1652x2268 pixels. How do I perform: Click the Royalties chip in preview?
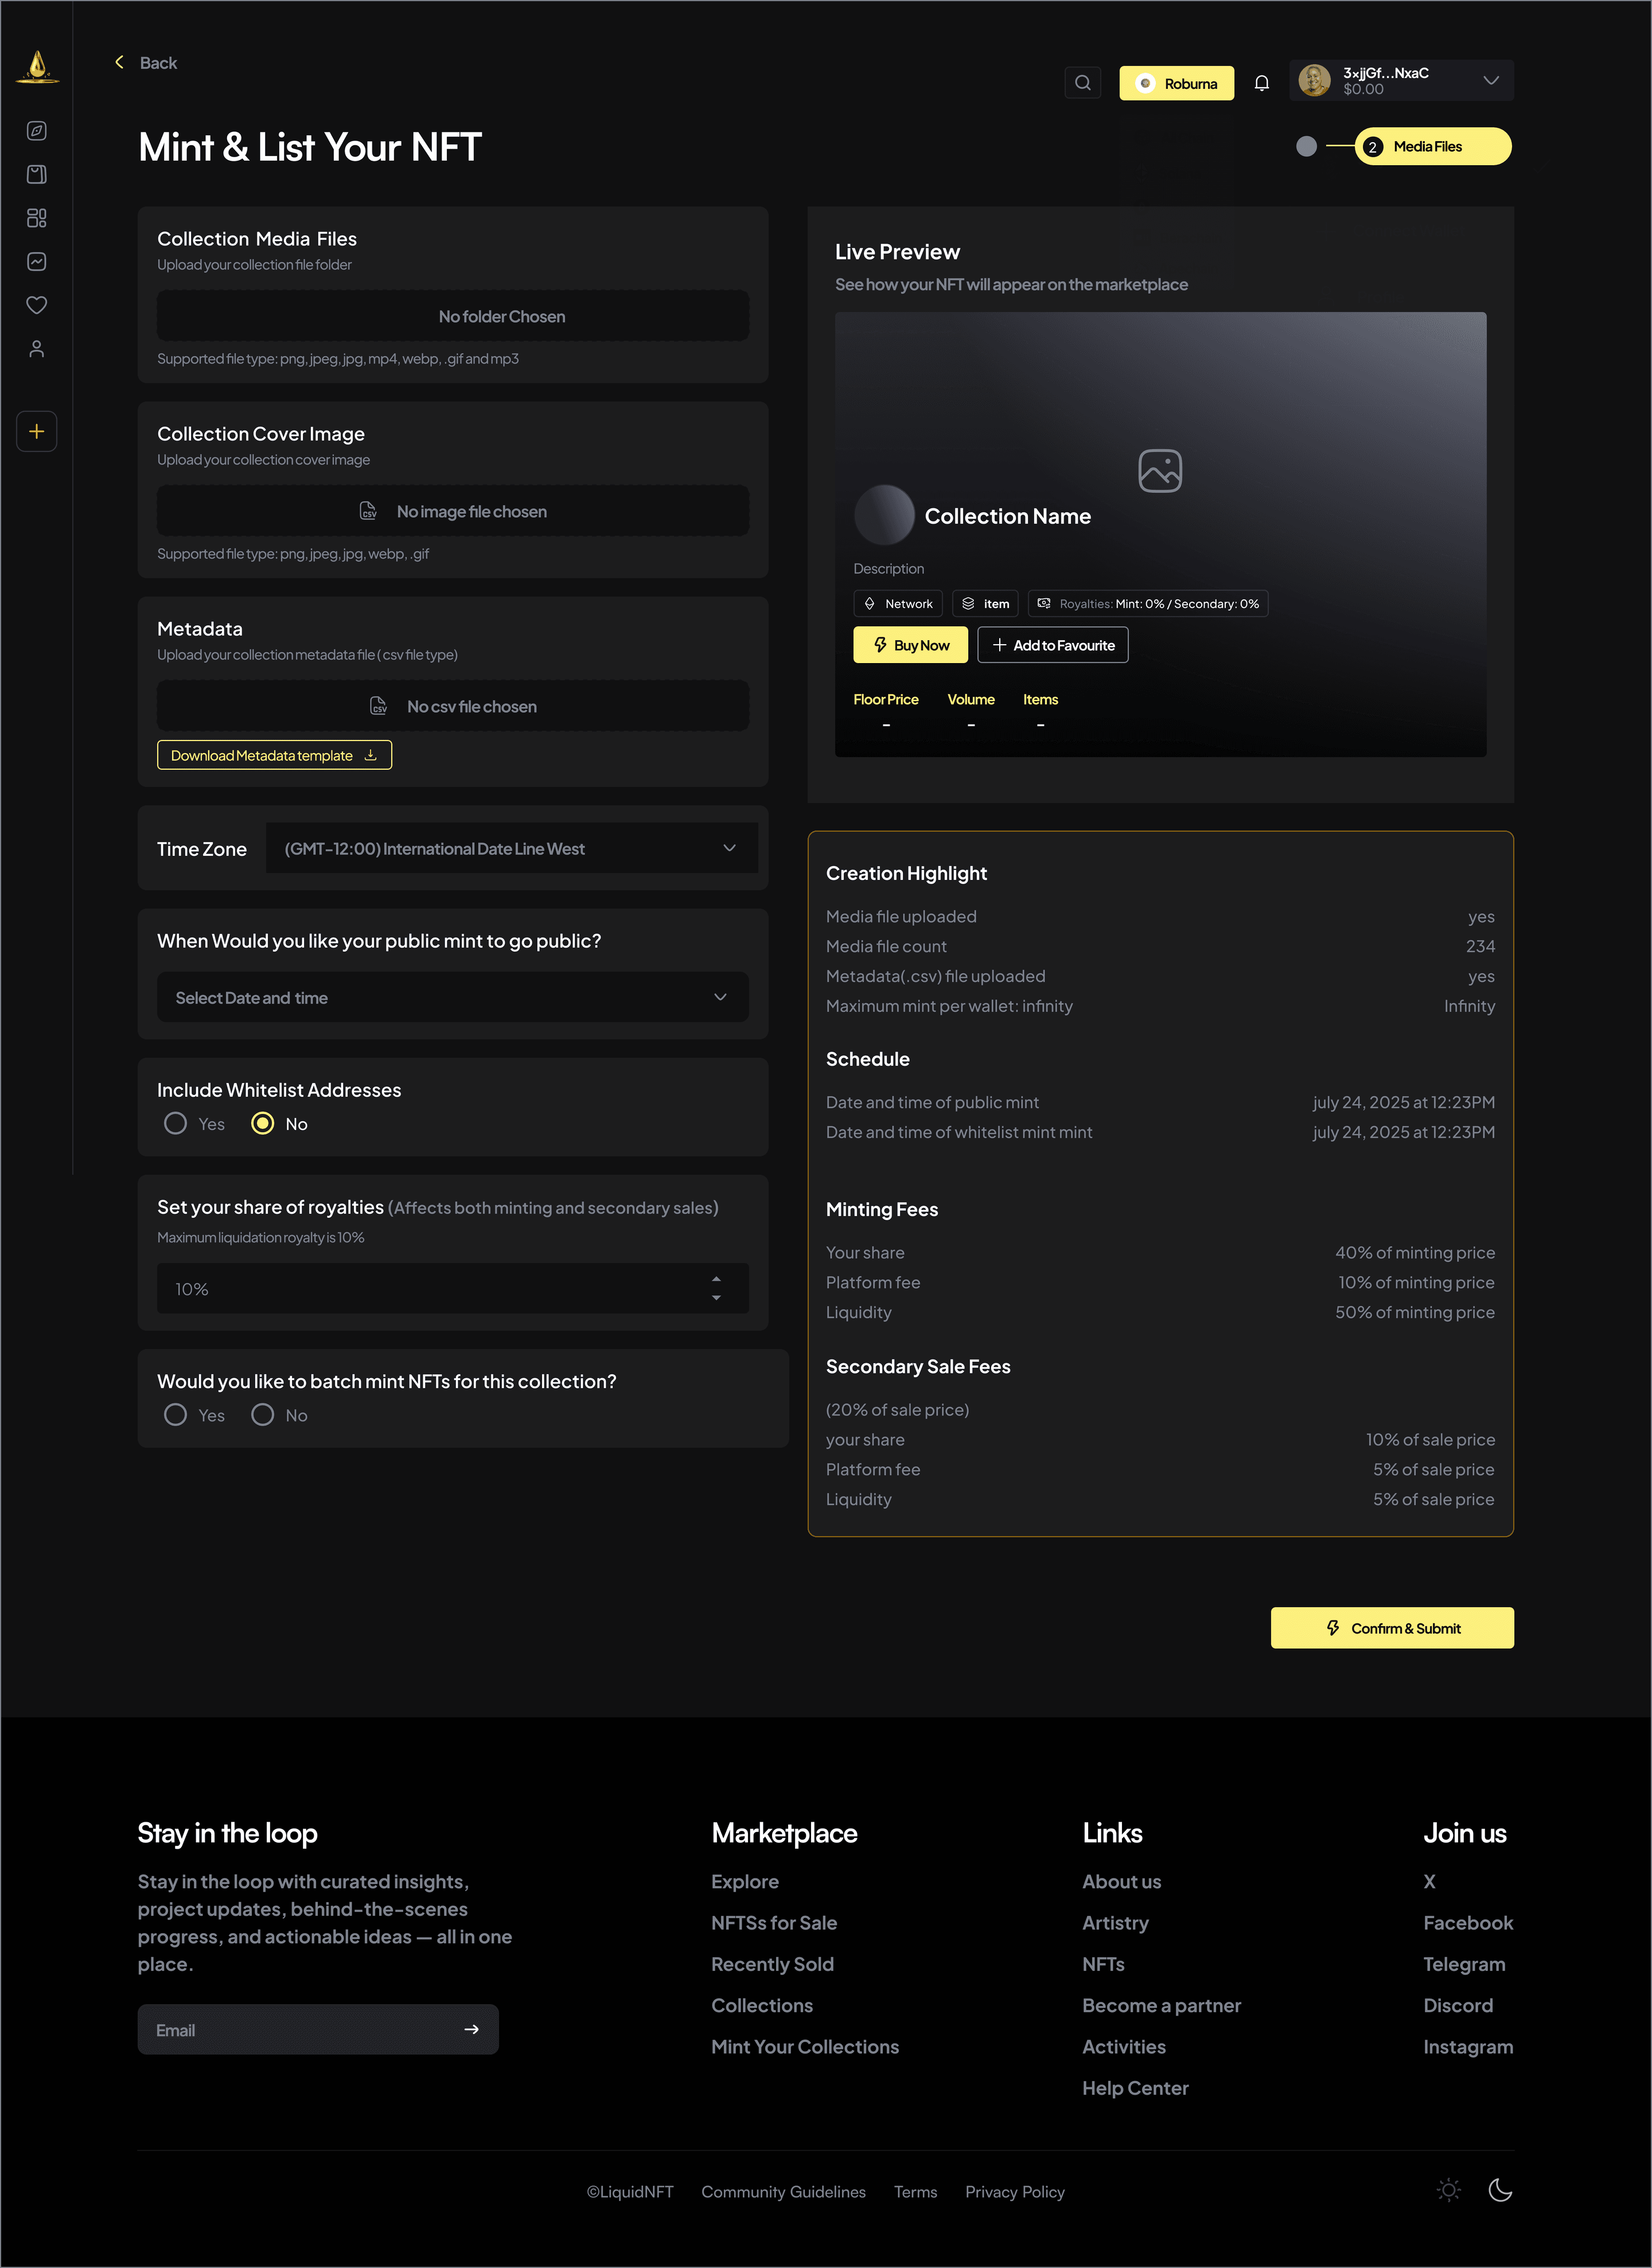pos(1148,603)
